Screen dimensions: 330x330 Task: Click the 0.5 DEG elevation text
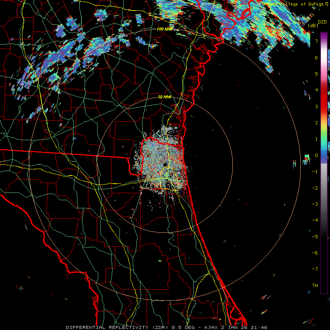[183, 327]
